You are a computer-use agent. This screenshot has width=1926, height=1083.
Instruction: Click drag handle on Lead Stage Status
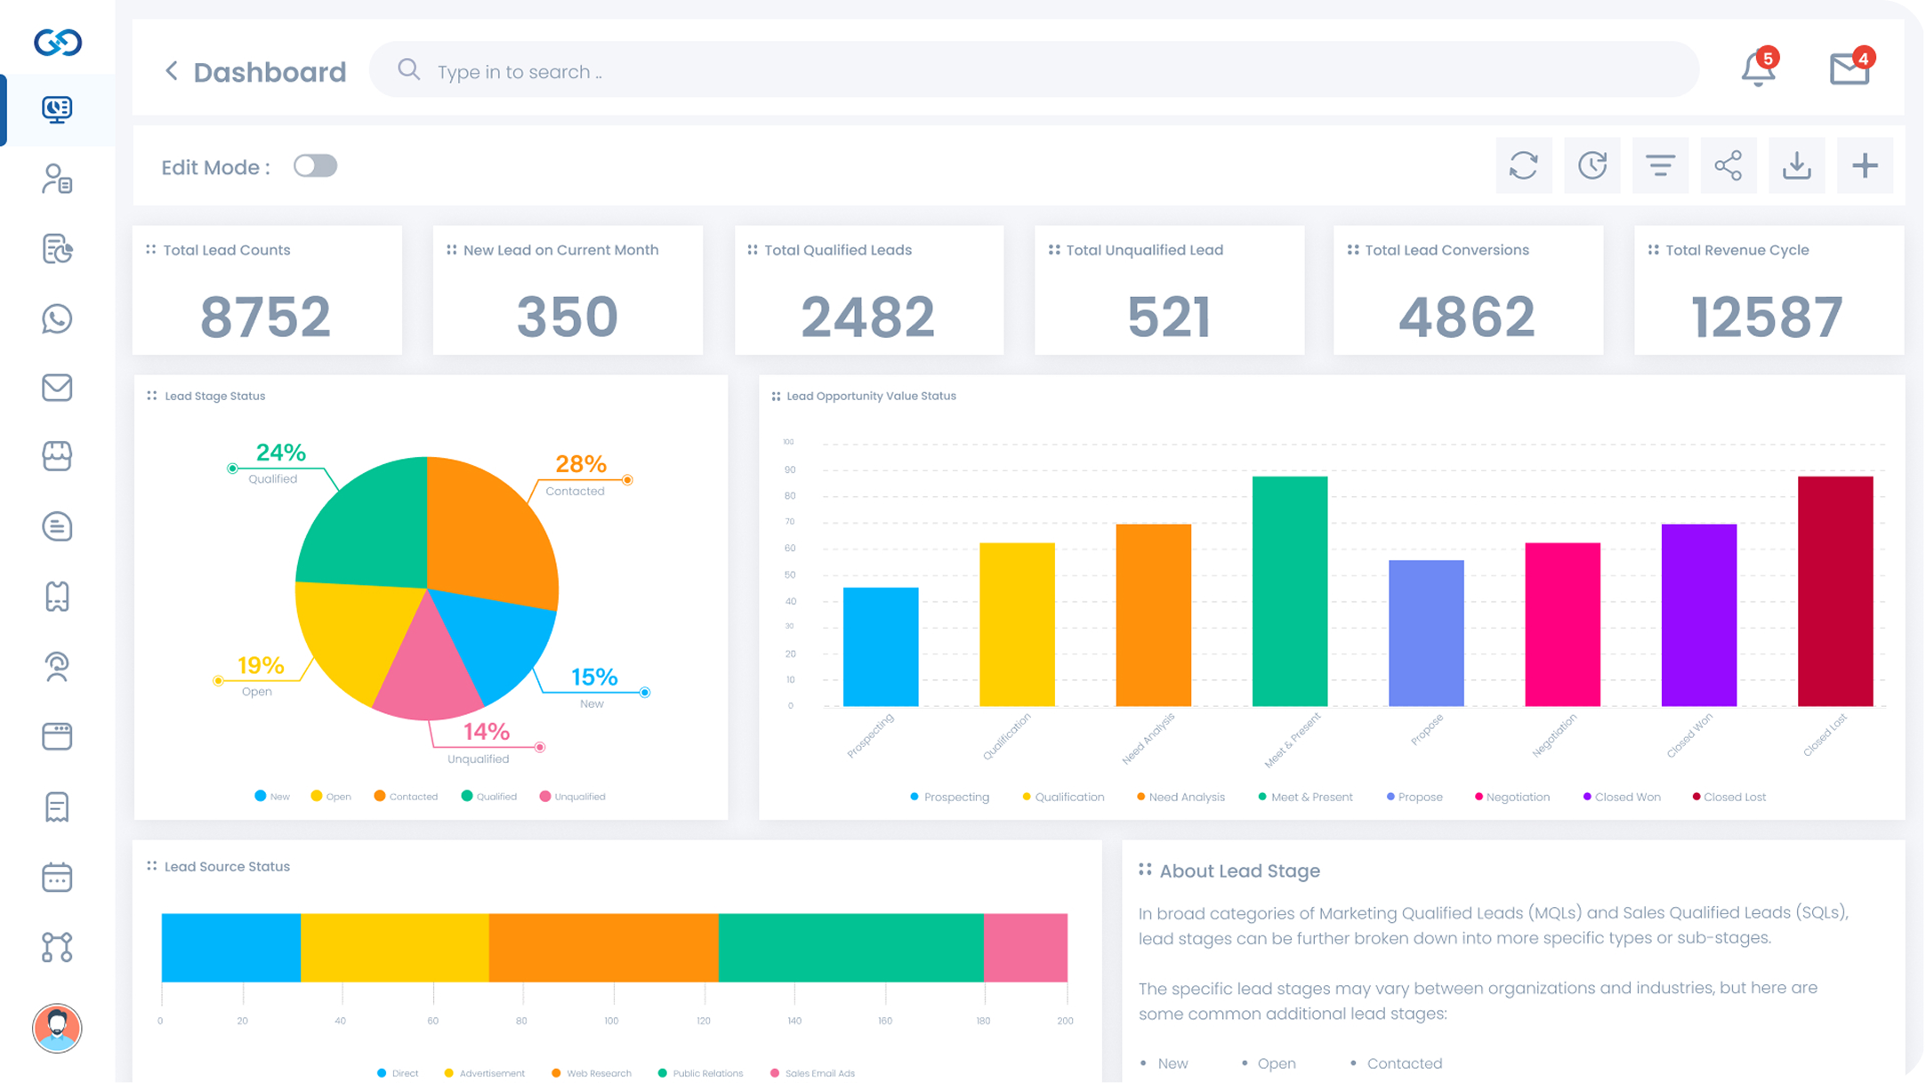point(152,396)
